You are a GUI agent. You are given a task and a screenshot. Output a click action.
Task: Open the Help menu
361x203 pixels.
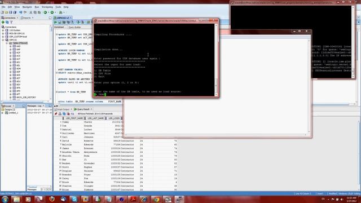point(66,7)
